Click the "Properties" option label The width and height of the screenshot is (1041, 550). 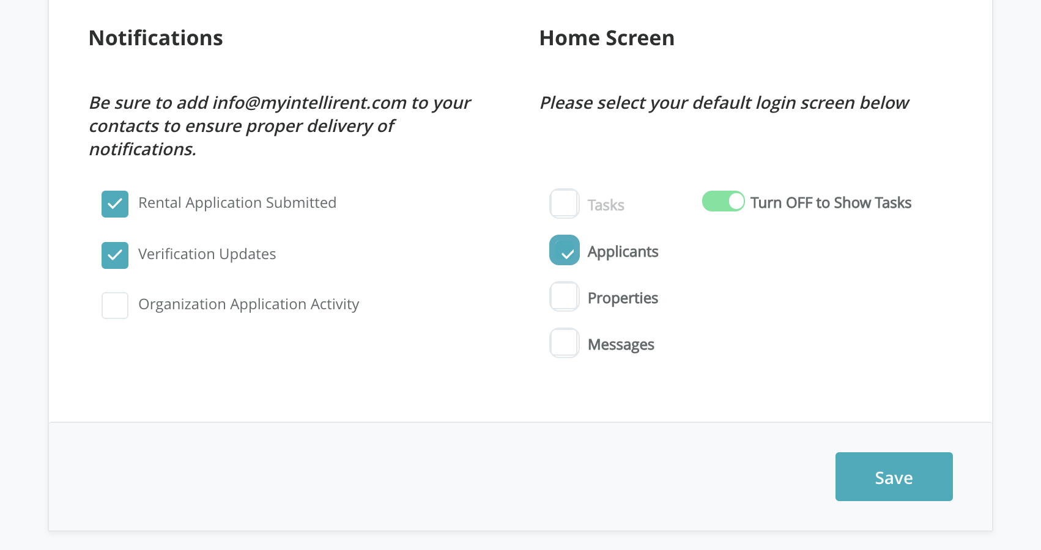pos(623,298)
